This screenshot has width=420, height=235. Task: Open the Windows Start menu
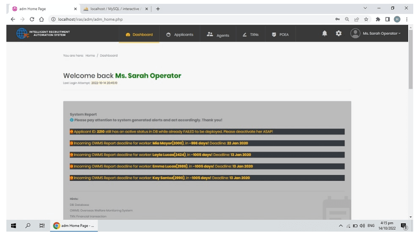click(x=13, y=226)
